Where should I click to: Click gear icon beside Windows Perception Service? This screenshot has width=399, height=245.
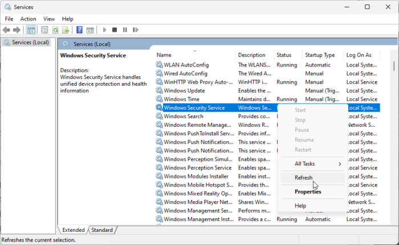159,168
